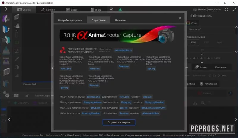Click new project icon with plus
The width and height of the screenshot is (238, 138).
[6, 19]
